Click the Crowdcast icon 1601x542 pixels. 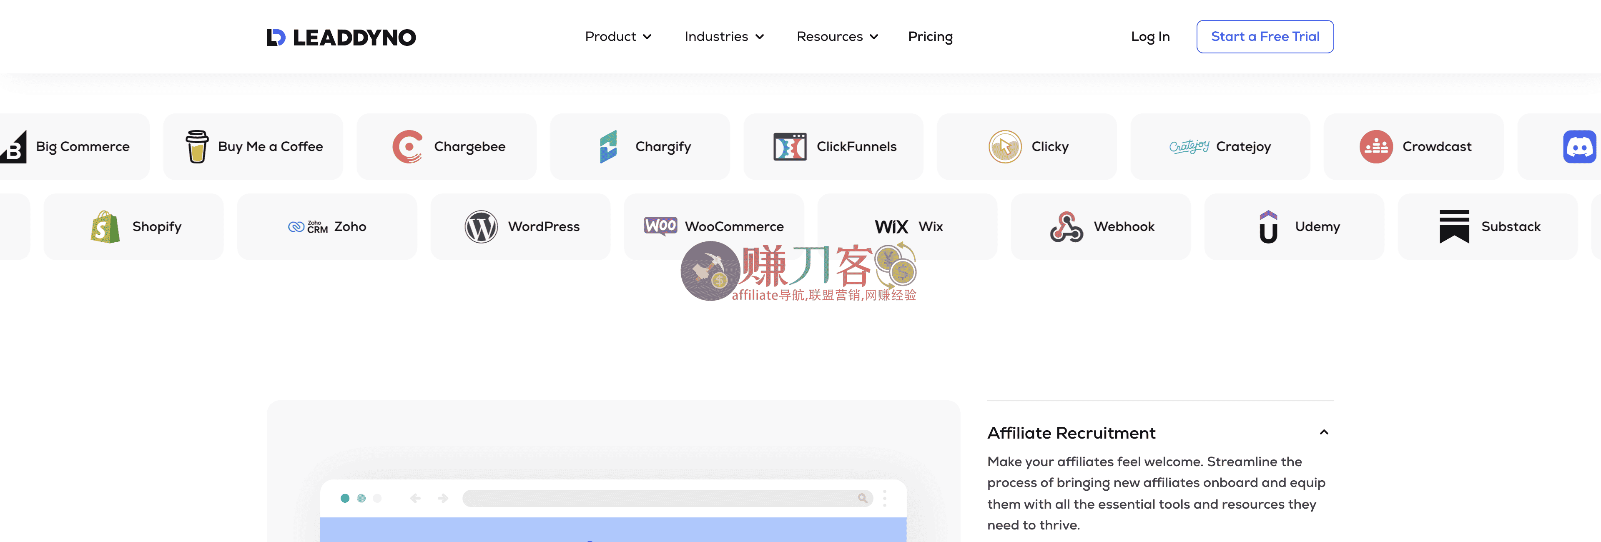pyautogui.click(x=1376, y=147)
